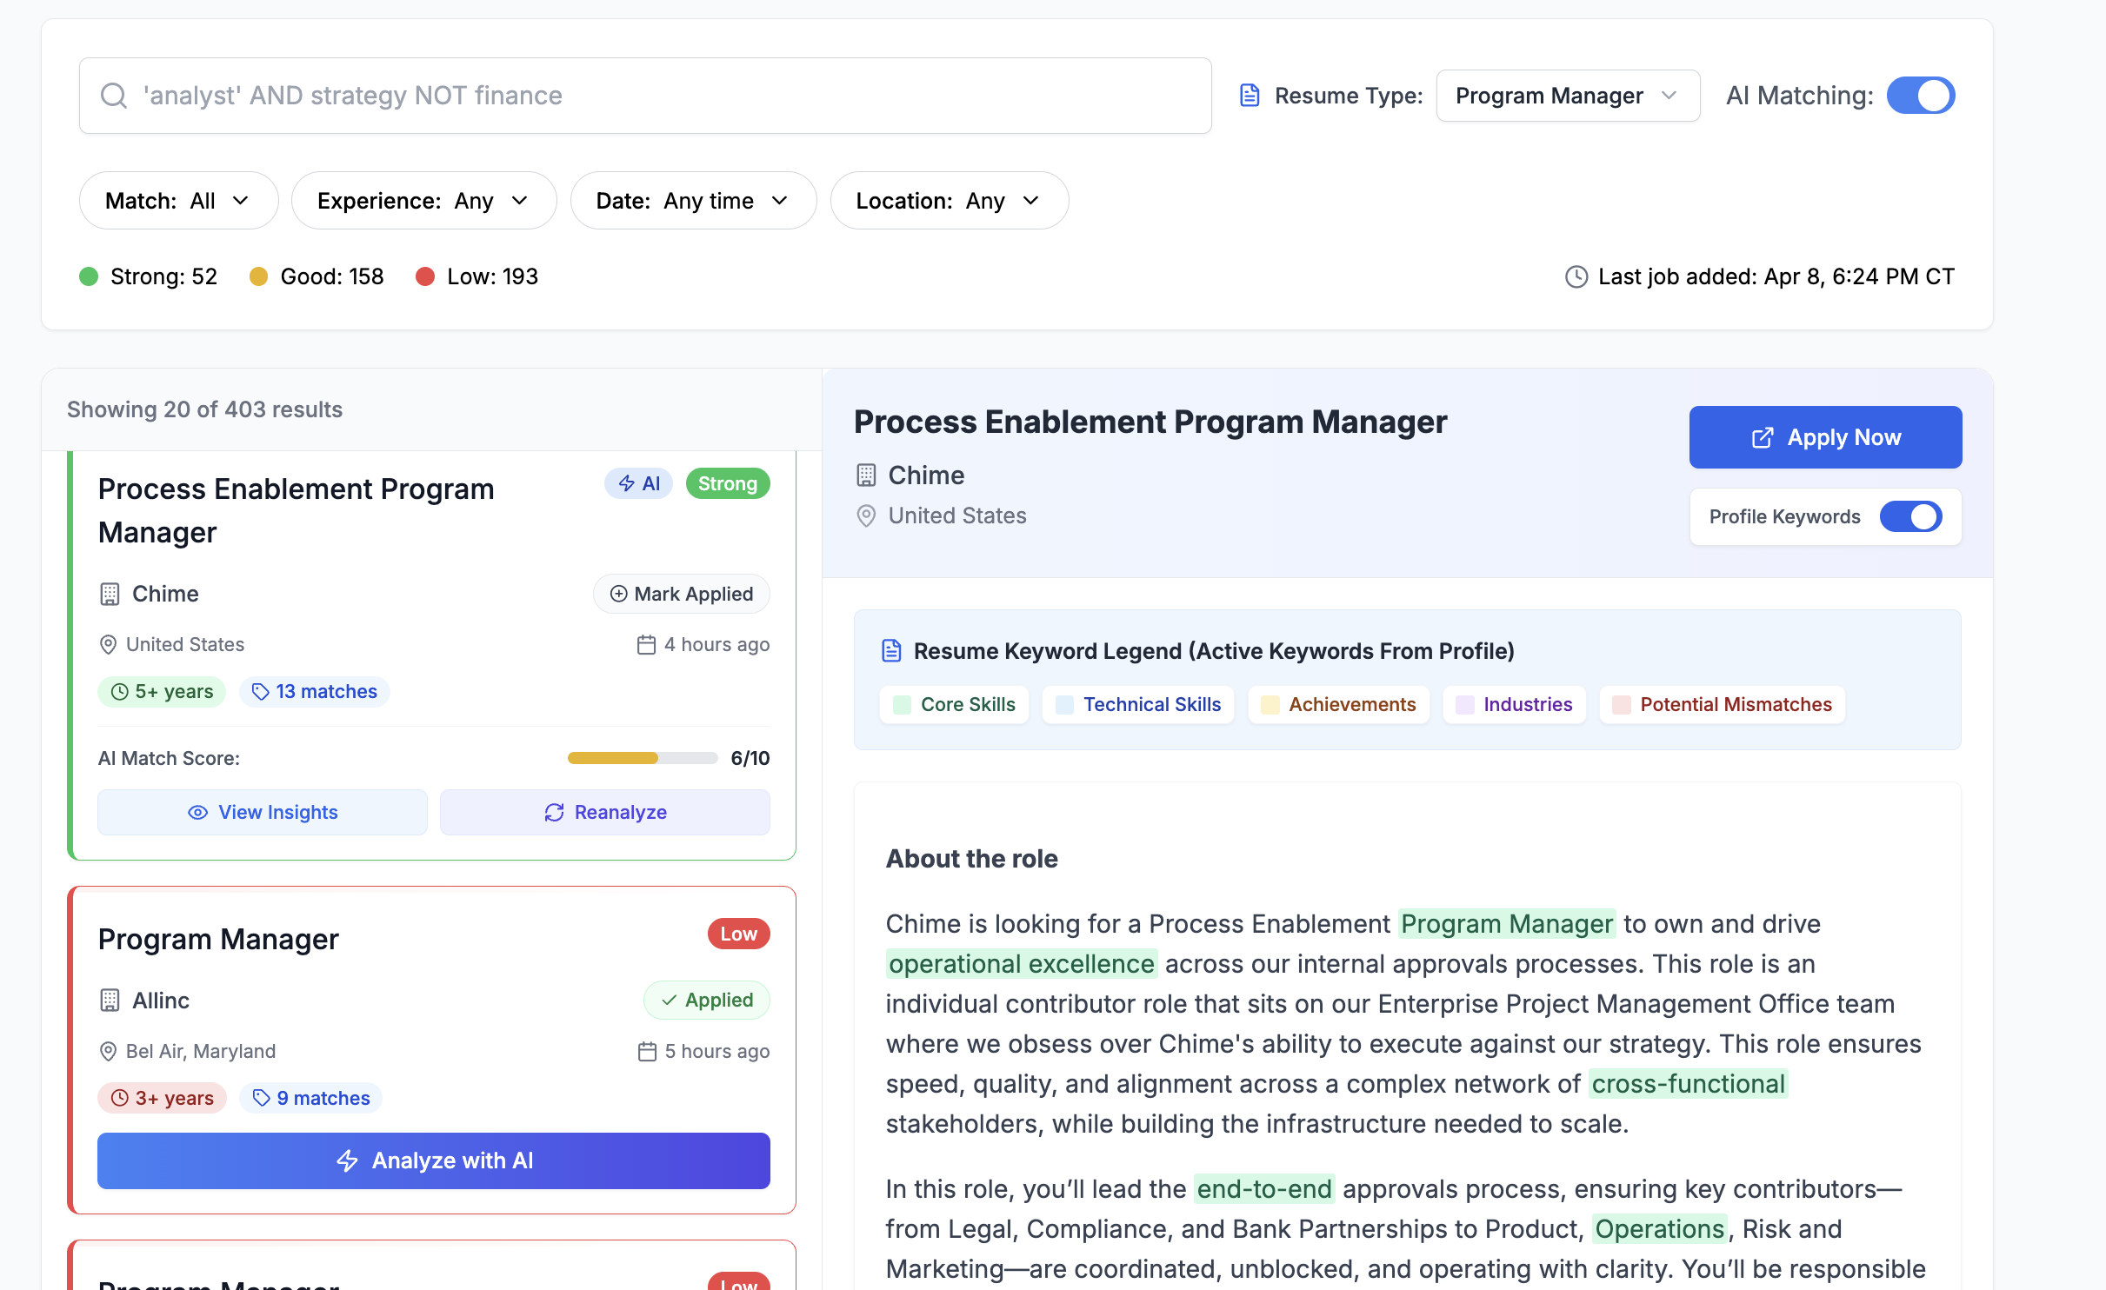The height and width of the screenshot is (1290, 2106).
Task: Click the 13 matches tag
Action: (x=314, y=691)
